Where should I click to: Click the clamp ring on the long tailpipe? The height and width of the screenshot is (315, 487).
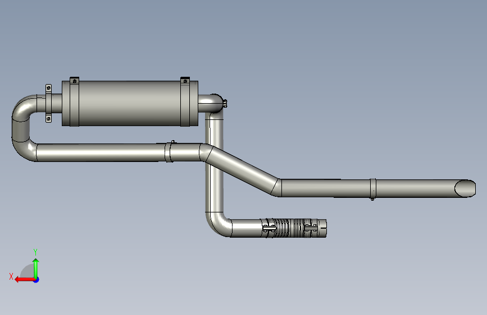tap(373, 189)
